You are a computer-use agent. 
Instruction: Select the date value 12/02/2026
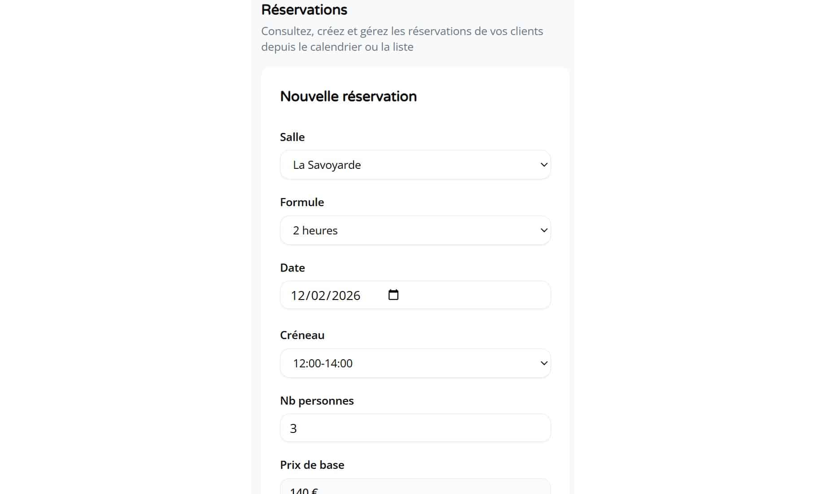pos(325,295)
